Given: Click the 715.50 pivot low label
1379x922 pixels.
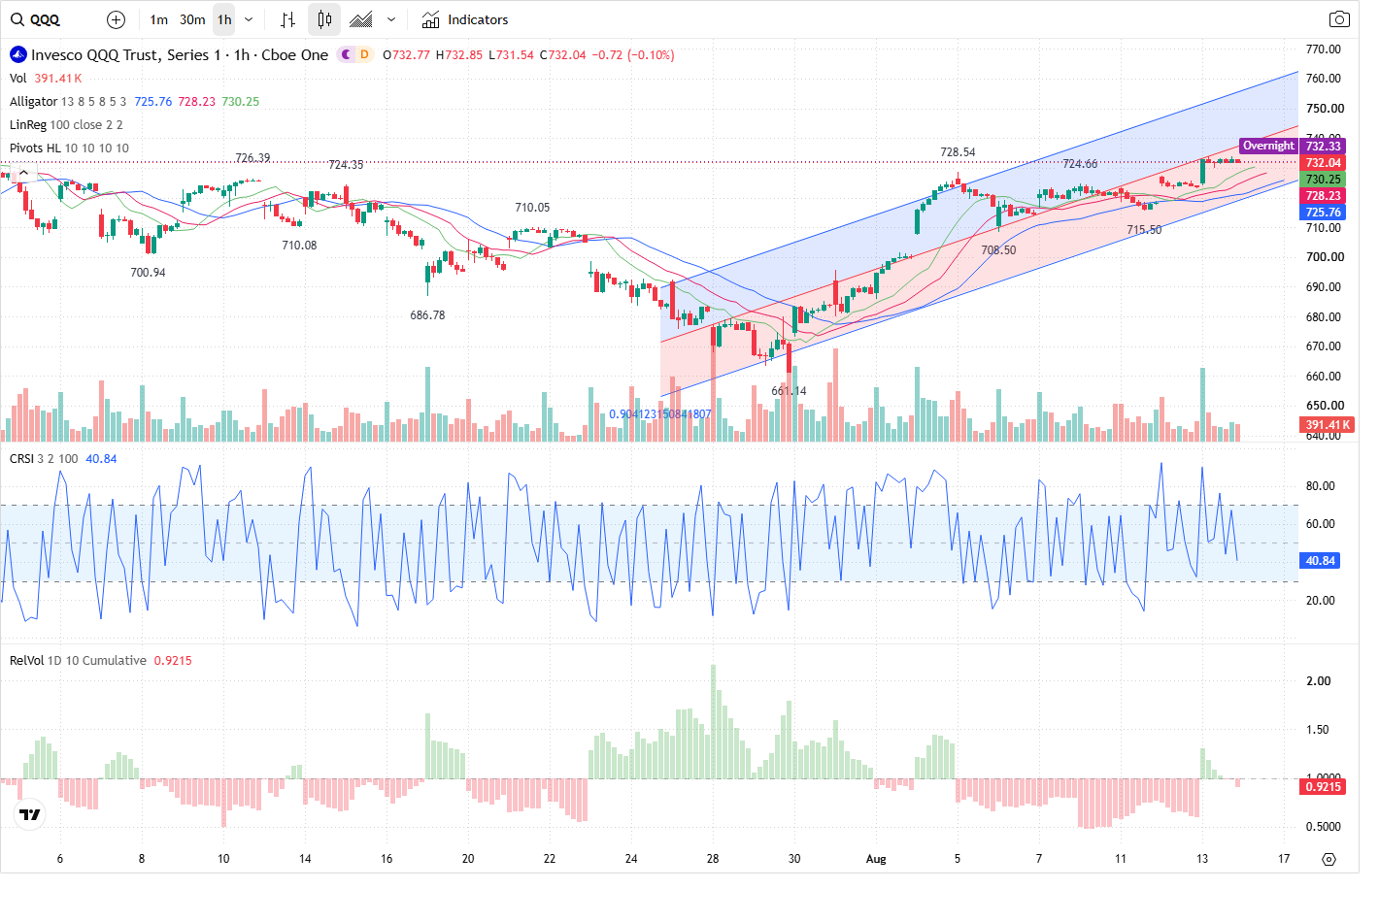Looking at the screenshot, I should (1144, 230).
